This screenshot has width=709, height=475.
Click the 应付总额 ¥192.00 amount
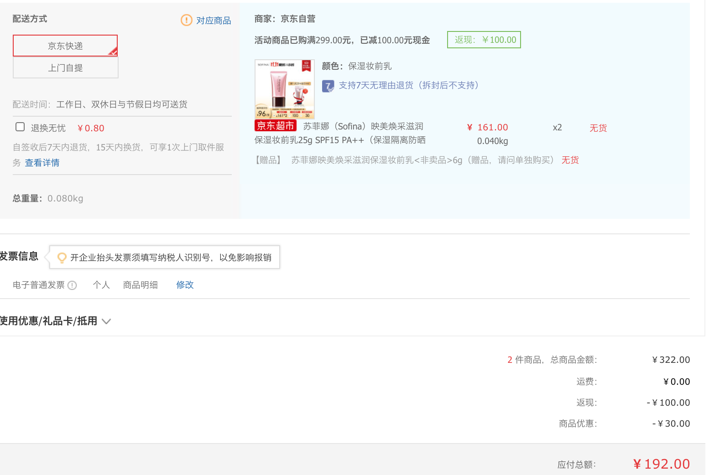tap(662, 464)
